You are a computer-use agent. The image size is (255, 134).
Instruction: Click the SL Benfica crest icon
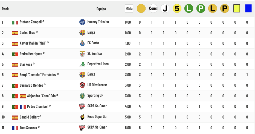pos(82,54)
